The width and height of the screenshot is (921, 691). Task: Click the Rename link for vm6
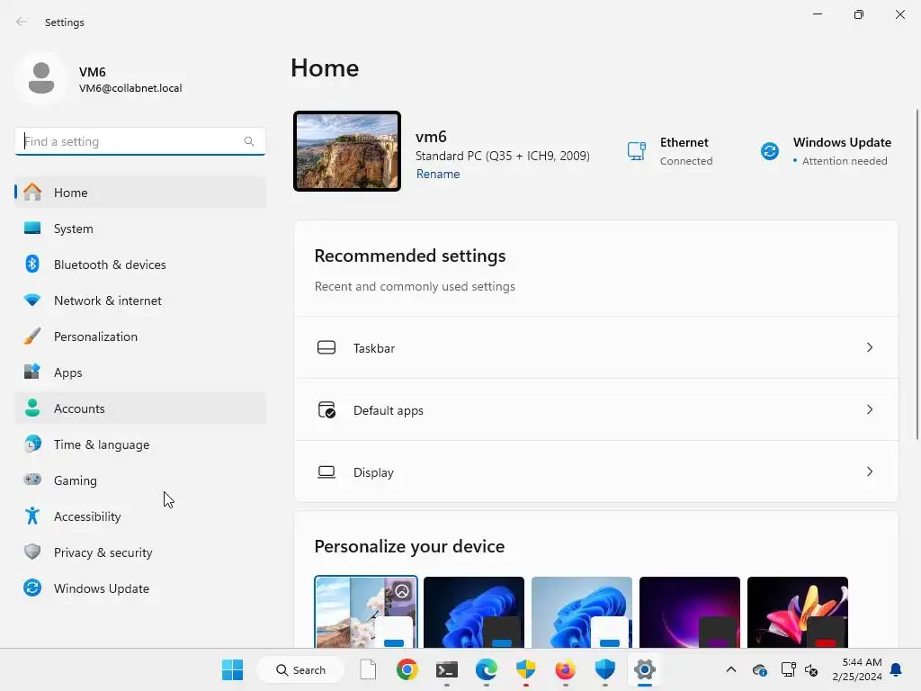(438, 174)
